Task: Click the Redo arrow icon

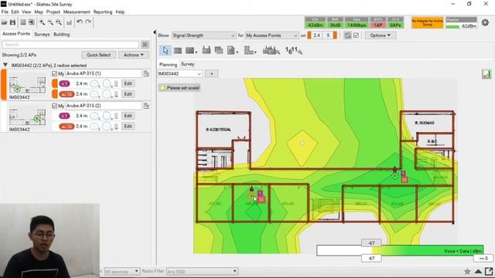Action: coord(88,22)
